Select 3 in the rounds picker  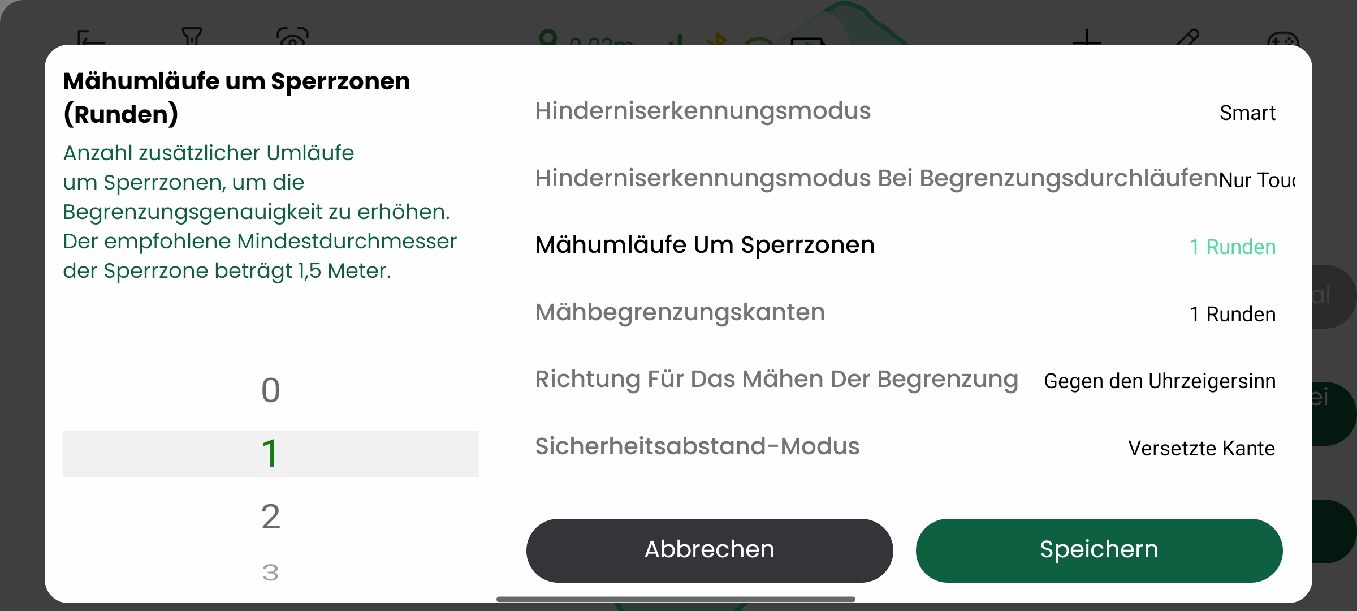[271, 573]
